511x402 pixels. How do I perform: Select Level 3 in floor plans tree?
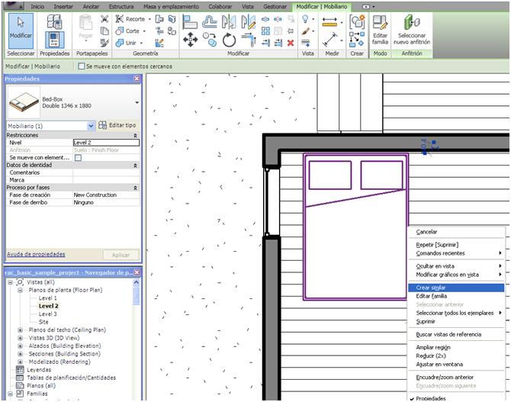pos(47,314)
